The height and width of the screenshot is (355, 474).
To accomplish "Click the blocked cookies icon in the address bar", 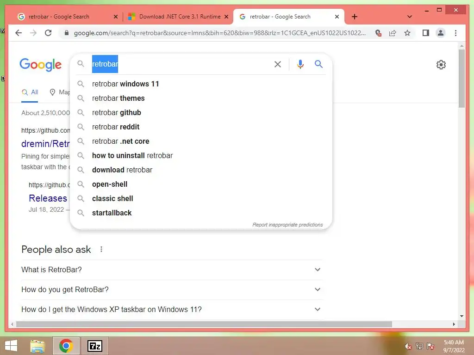I will pyautogui.click(x=378, y=33).
